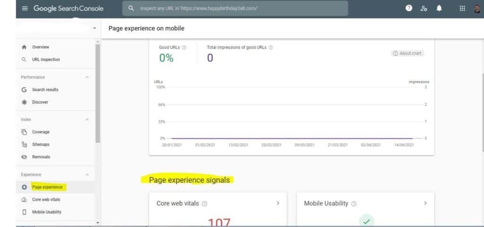
Task: Click the 20/01/2021 axis date
Action: (172, 145)
